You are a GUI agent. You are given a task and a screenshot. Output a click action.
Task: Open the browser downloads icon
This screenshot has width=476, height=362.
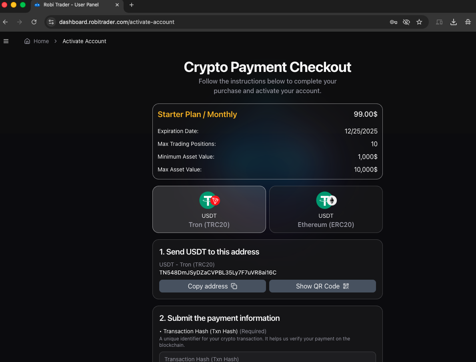click(454, 22)
